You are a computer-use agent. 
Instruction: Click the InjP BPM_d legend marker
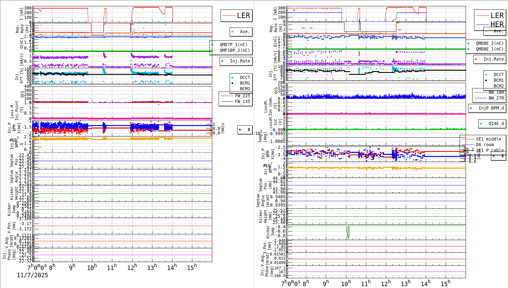[471, 108]
